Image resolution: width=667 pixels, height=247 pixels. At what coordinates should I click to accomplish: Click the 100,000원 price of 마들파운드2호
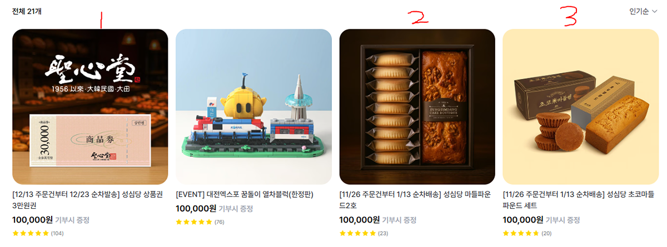(360, 220)
